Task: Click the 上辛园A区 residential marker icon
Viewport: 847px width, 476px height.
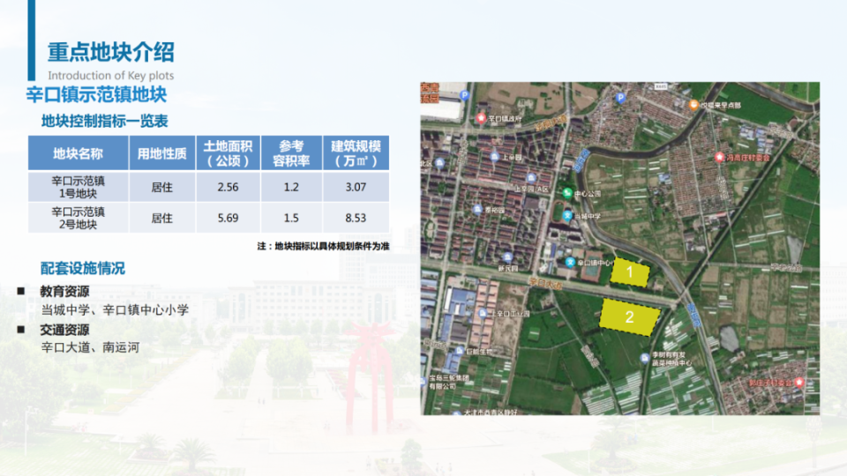Action: click(531, 178)
